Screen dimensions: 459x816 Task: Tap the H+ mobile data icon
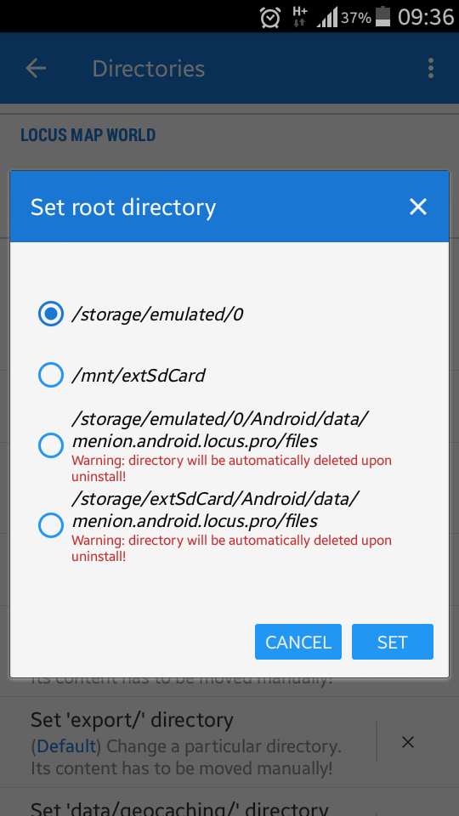pyautogui.click(x=300, y=17)
